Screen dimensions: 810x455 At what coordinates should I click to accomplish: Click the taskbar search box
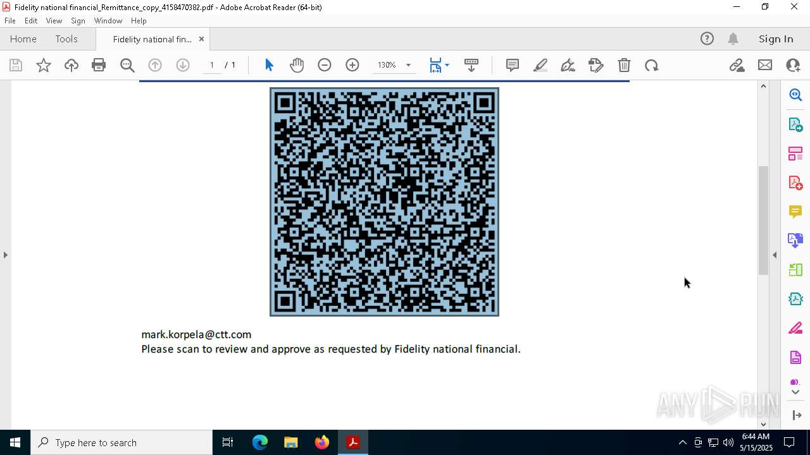click(x=121, y=442)
